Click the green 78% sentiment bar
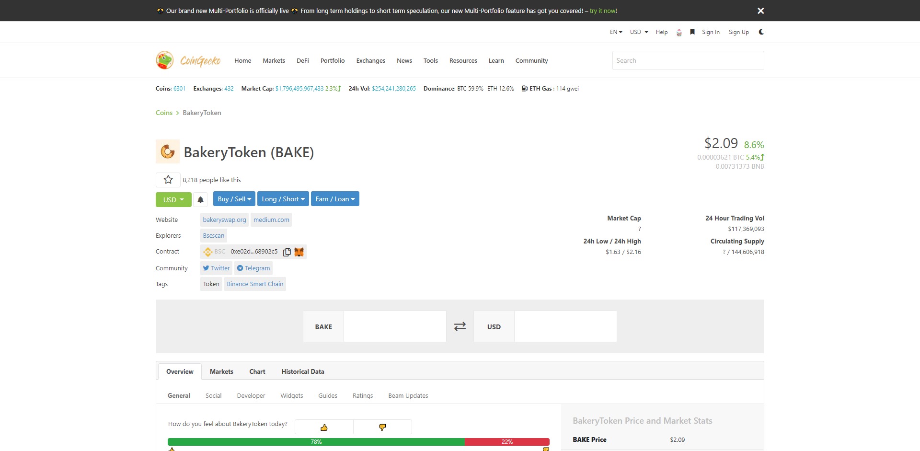920x451 pixels. pos(316,442)
